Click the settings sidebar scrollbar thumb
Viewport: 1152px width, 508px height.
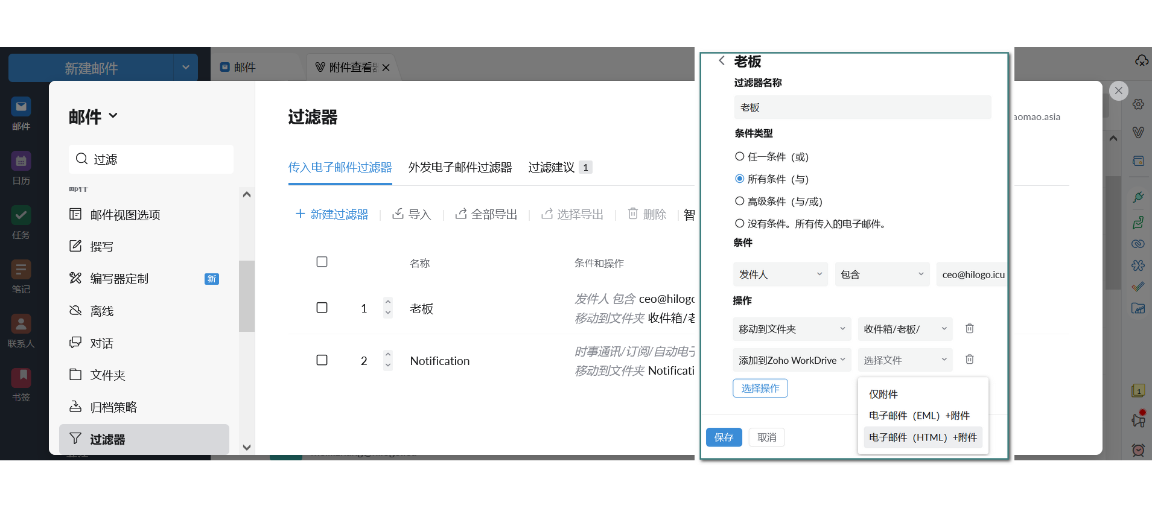[246, 296]
